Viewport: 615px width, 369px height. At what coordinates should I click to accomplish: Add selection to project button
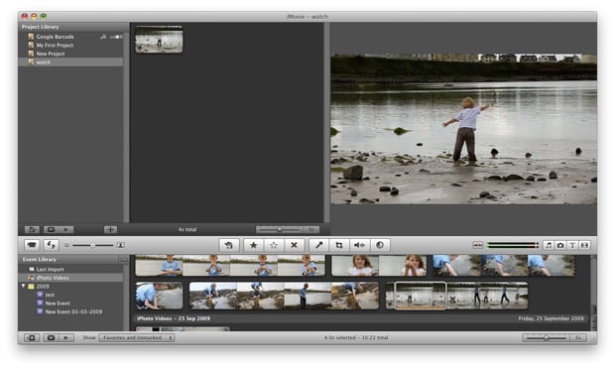(229, 245)
